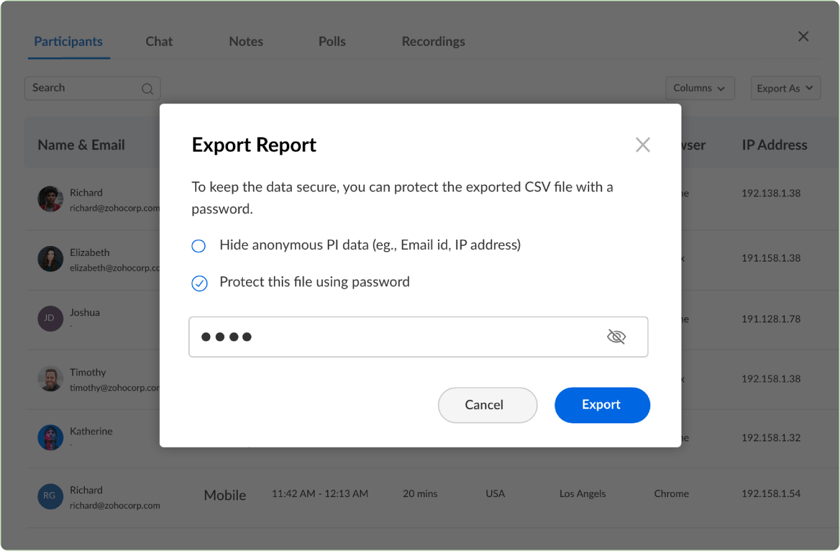Cancel the report export
Viewport: 840px width, 551px height.
(x=488, y=405)
